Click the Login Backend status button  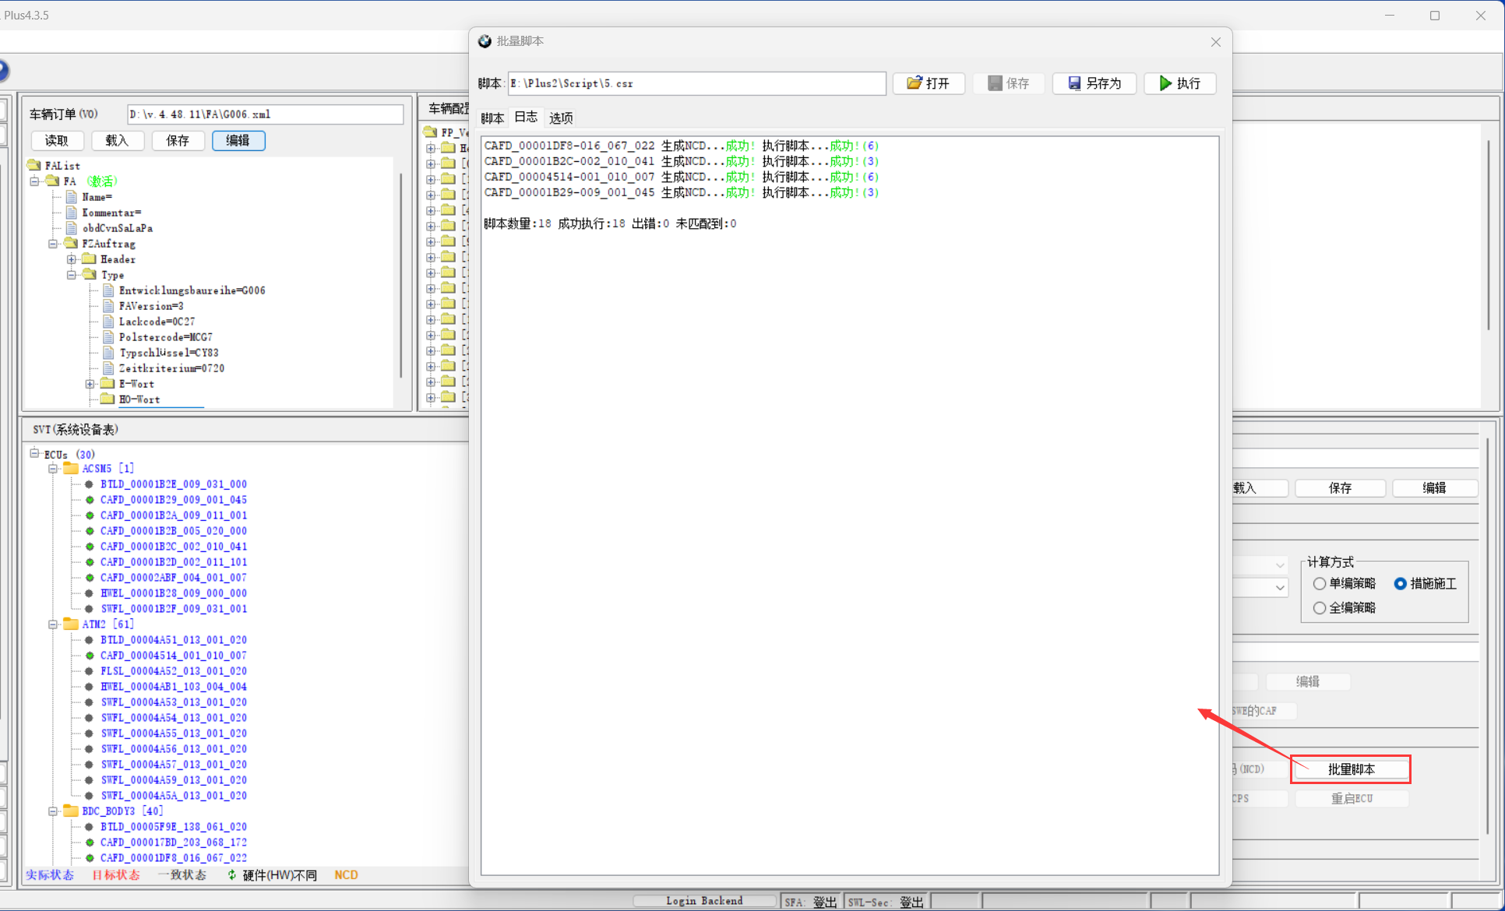(704, 901)
